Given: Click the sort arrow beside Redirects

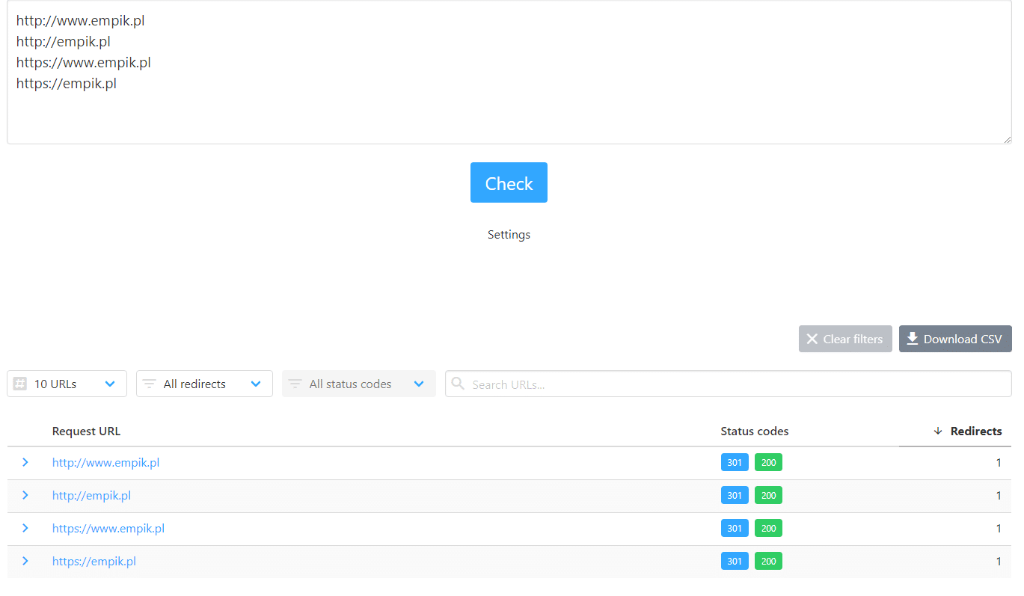Looking at the screenshot, I should tap(938, 431).
